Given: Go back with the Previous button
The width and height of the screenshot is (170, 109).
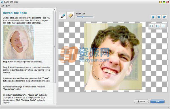Looking at the screenshot, I should 141,101.
